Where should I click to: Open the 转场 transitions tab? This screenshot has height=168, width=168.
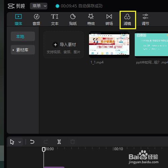109,19
